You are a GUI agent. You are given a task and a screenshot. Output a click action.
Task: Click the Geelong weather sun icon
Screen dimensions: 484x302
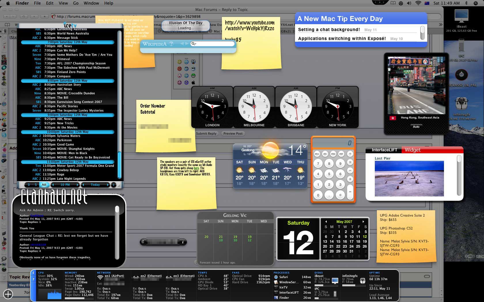click(x=270, y=150)
